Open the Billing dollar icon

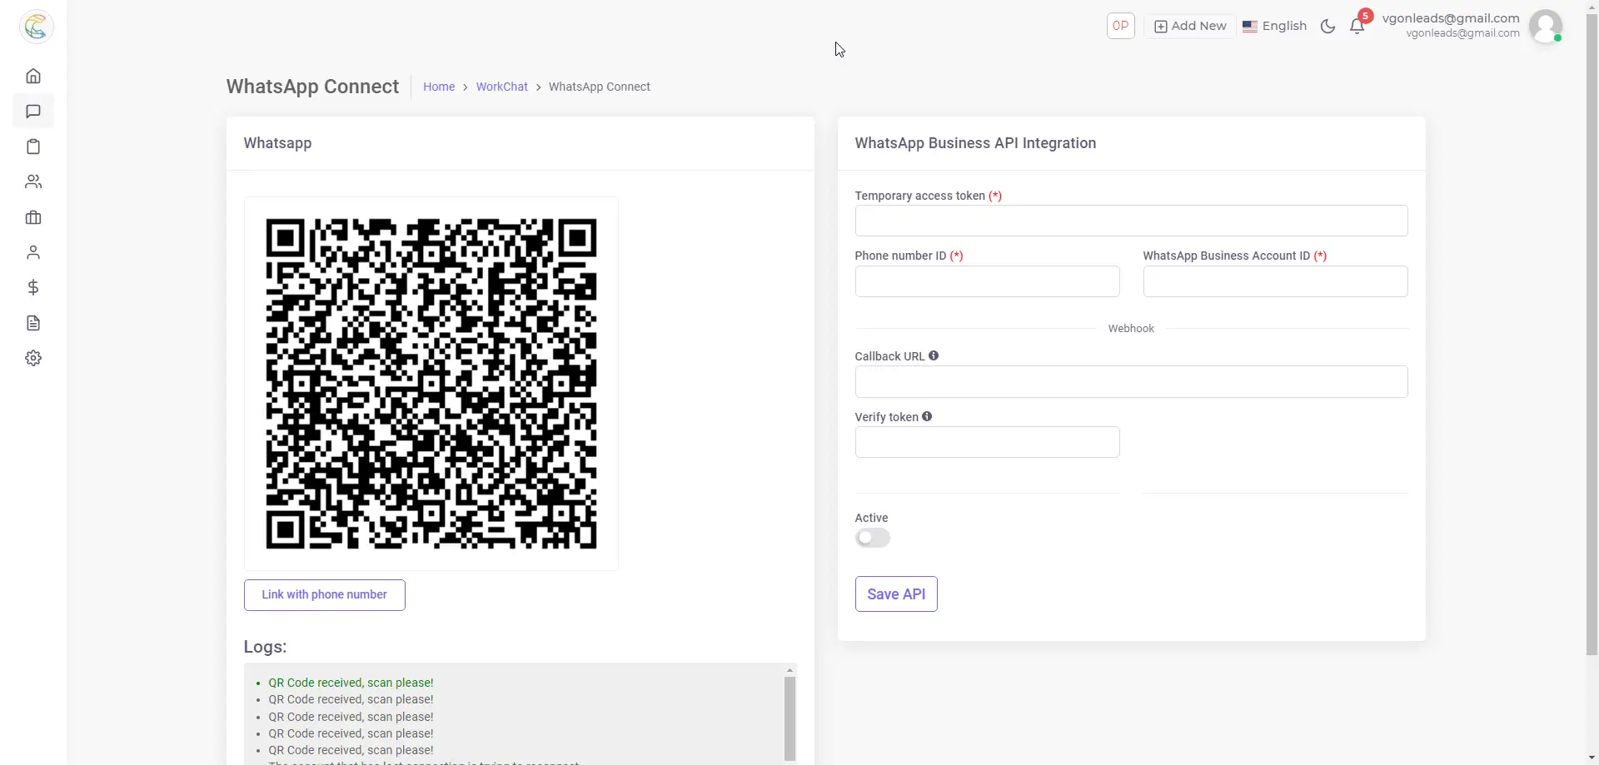click(x=32, y=287)
